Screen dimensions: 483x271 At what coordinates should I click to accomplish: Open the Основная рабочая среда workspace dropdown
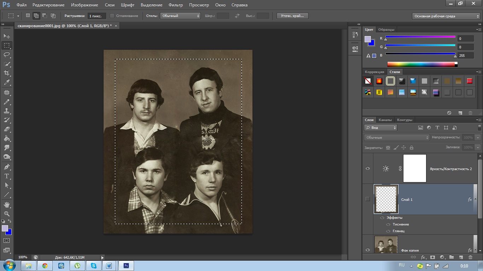point(446,16)
